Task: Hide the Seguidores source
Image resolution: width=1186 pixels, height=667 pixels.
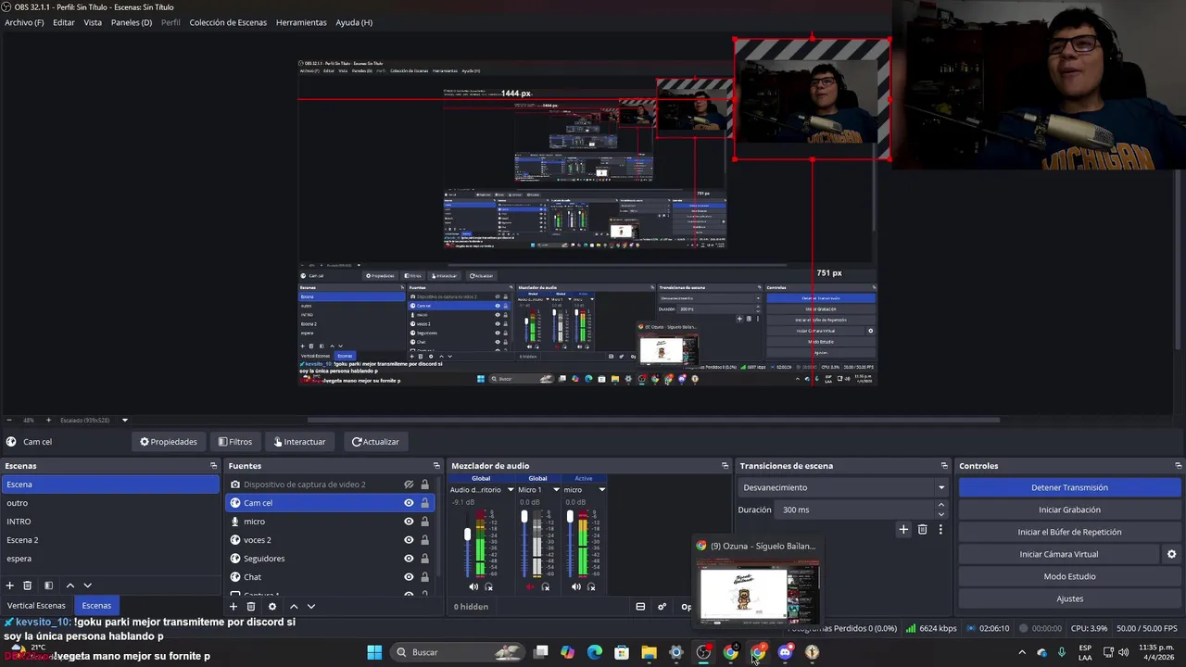Action: tap(409, 559)
